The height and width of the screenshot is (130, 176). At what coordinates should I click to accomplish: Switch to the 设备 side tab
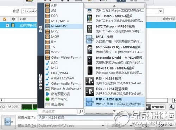pos(40,29)
